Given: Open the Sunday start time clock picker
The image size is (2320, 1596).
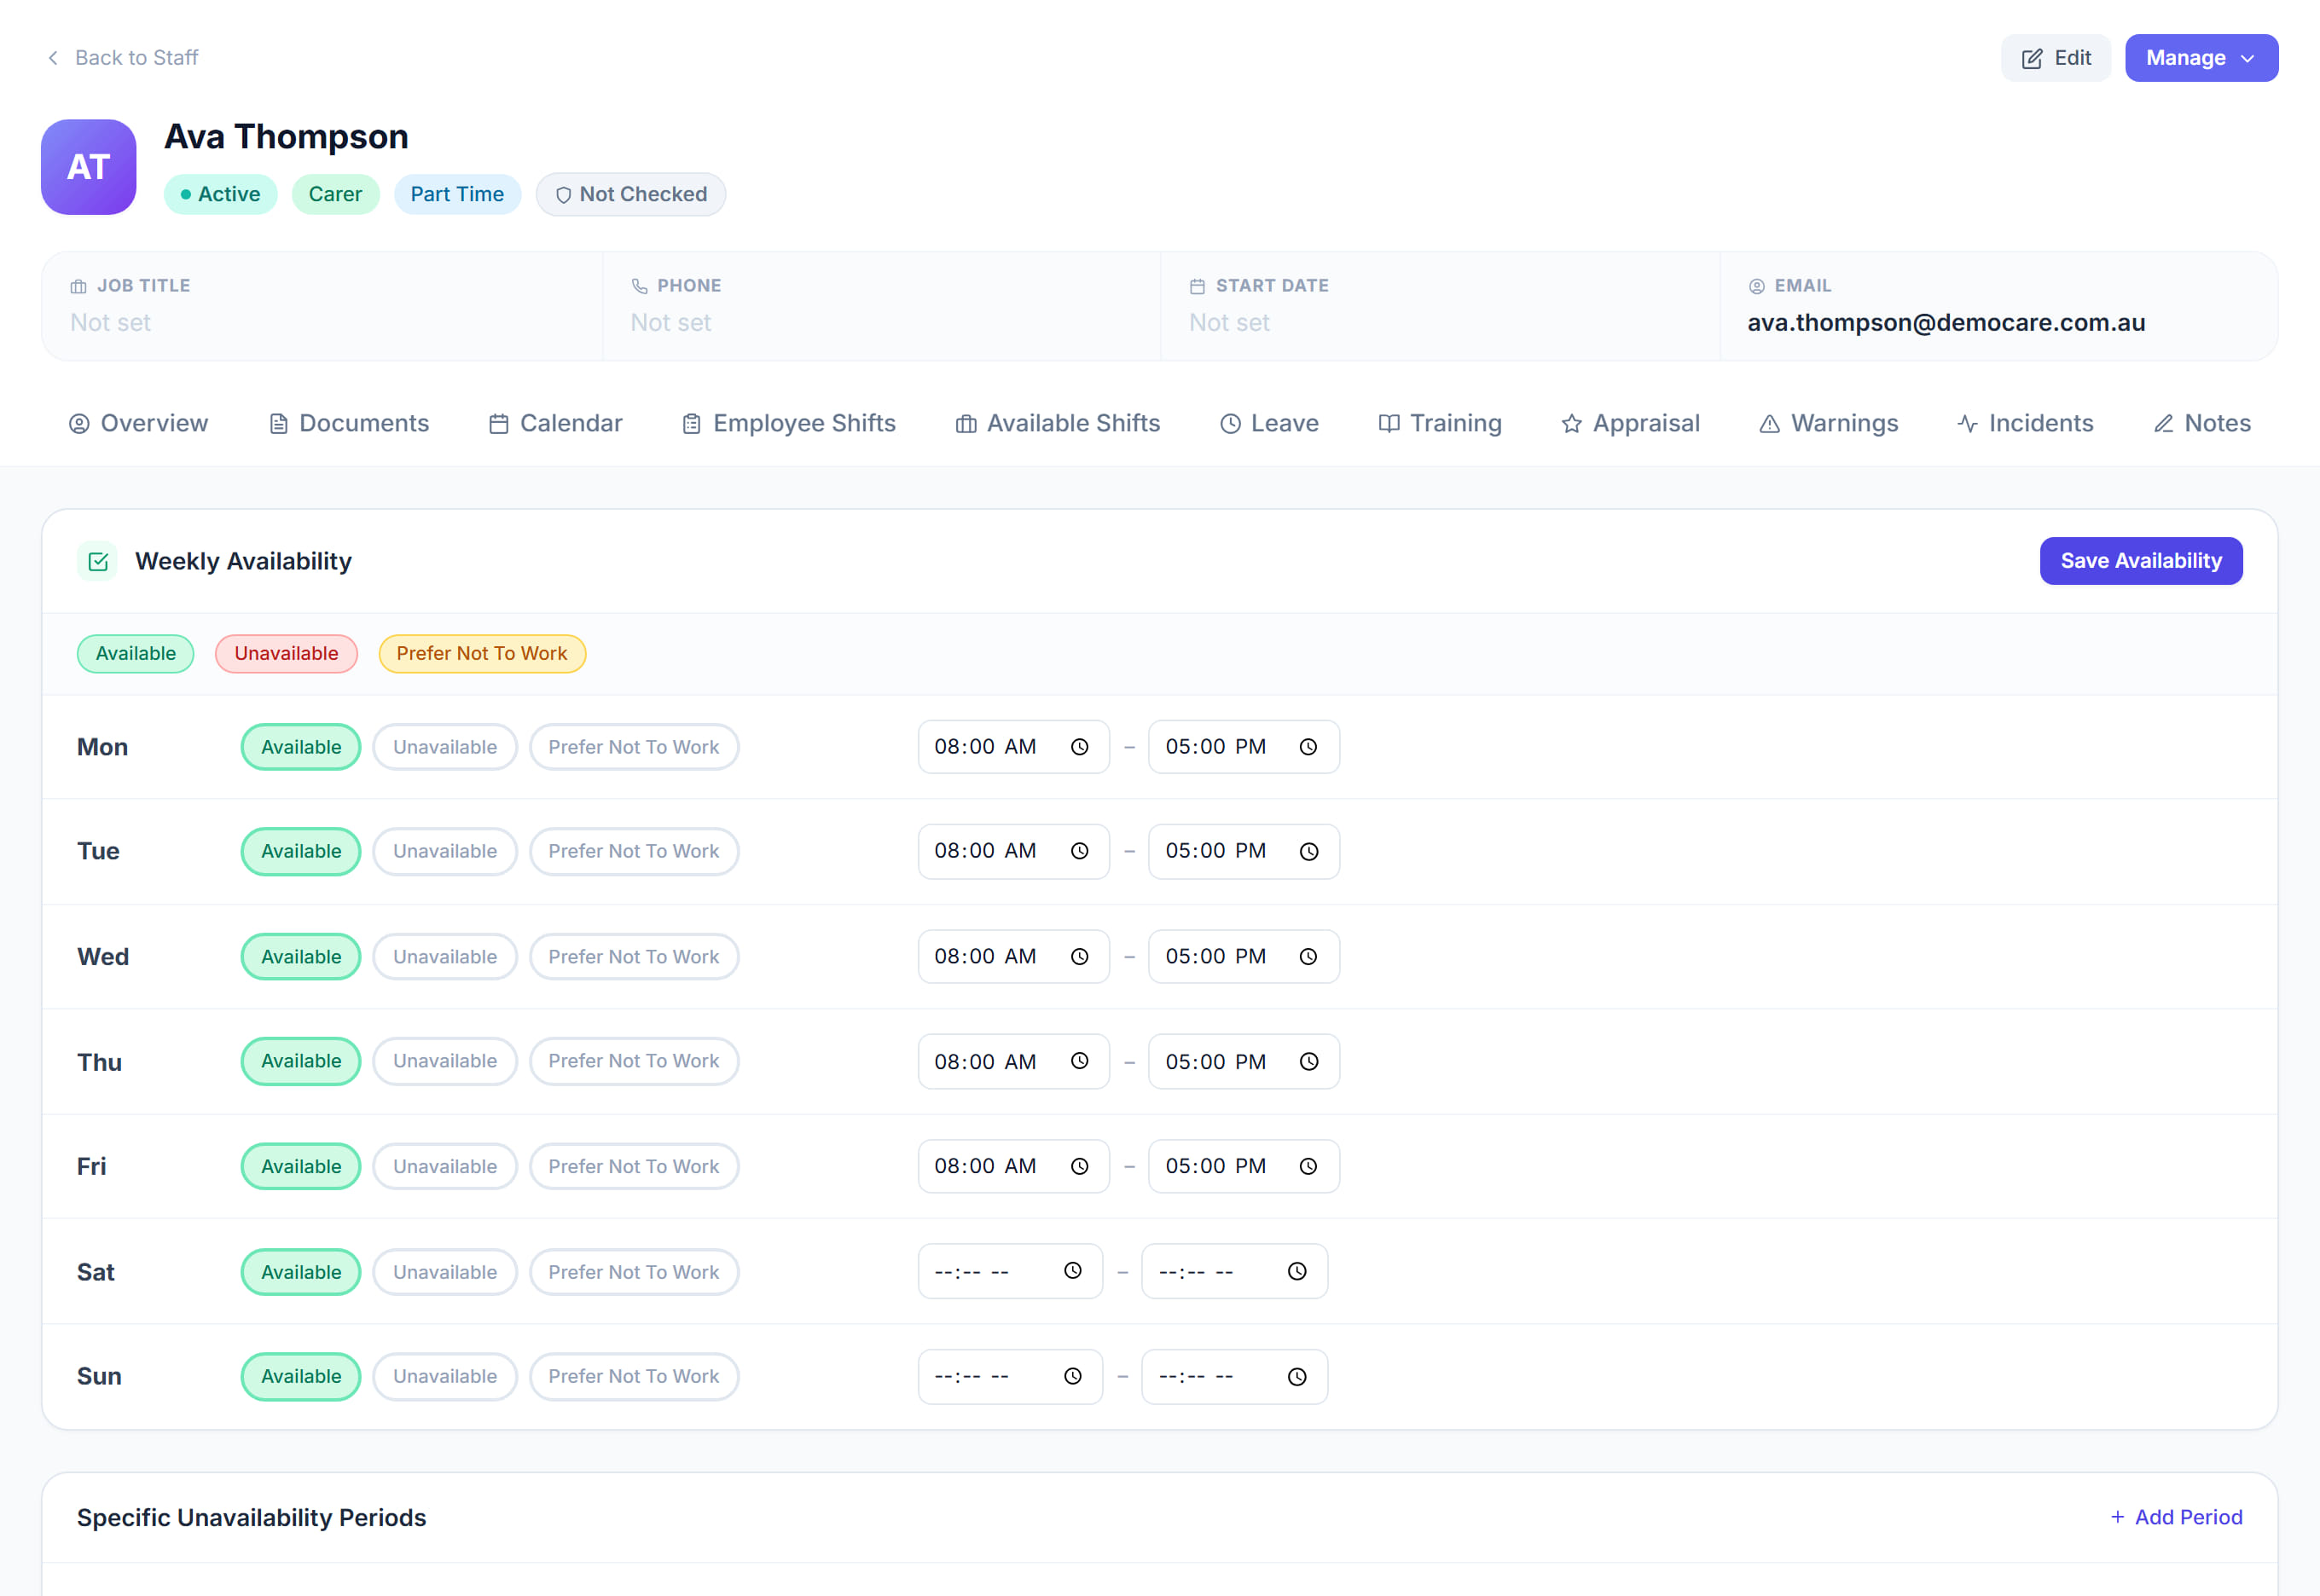Looking at the screenshot, I should [x=1072, y=1377].
